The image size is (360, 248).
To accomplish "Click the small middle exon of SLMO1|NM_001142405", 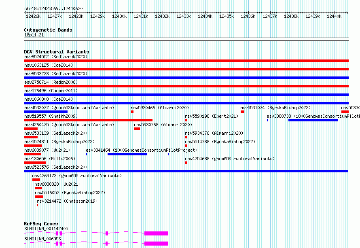I will point(107,233).
